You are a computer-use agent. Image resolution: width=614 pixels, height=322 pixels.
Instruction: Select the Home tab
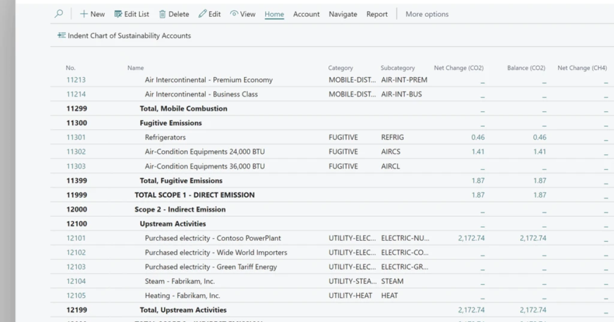coord(274,14)
